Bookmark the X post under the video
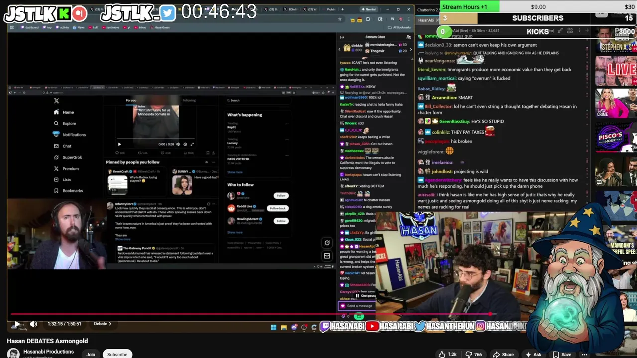Screen dimensions: 637x358 207,153
